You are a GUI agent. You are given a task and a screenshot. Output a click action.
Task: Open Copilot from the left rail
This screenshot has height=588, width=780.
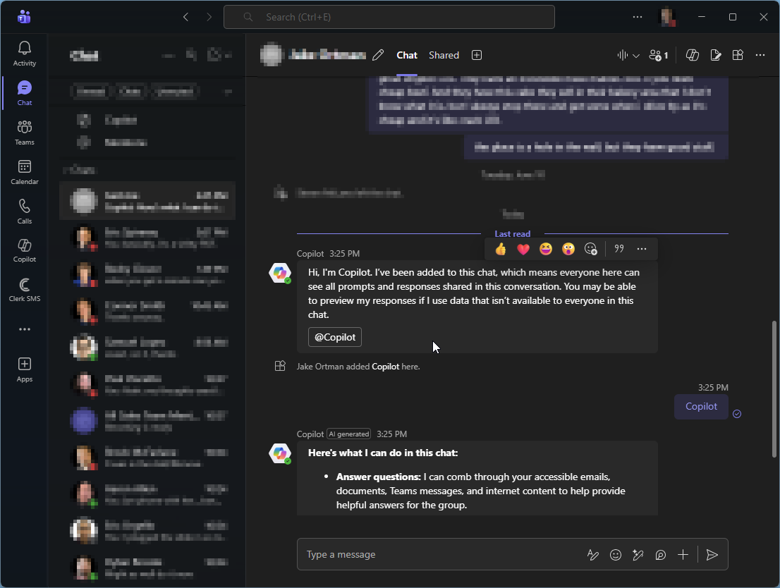pos(25,251)
